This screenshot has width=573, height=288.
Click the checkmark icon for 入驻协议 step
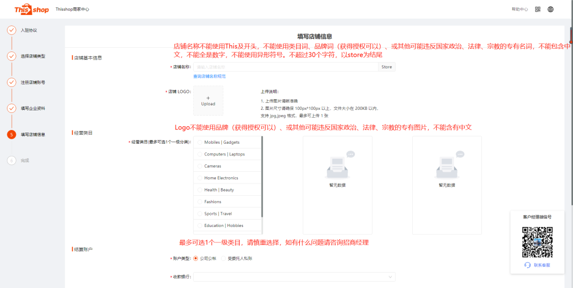point(11,30)
